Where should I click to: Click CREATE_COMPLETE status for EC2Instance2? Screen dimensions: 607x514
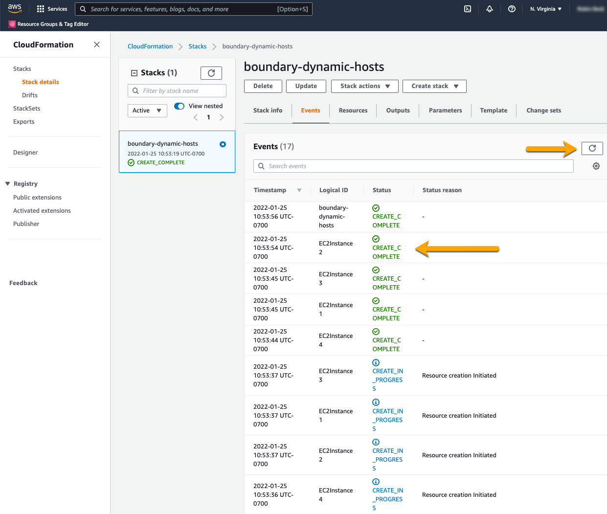pos(386,248)
